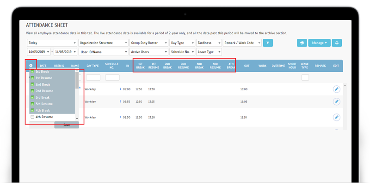
Task: Open the Tardiness filter dropdown
Action: pyautogui.click(x=209, y=43)
